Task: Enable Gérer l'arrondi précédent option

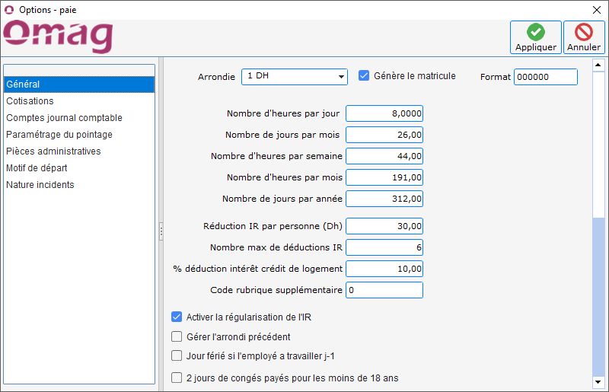Action: pyautogui.click(x=177, y=336)
